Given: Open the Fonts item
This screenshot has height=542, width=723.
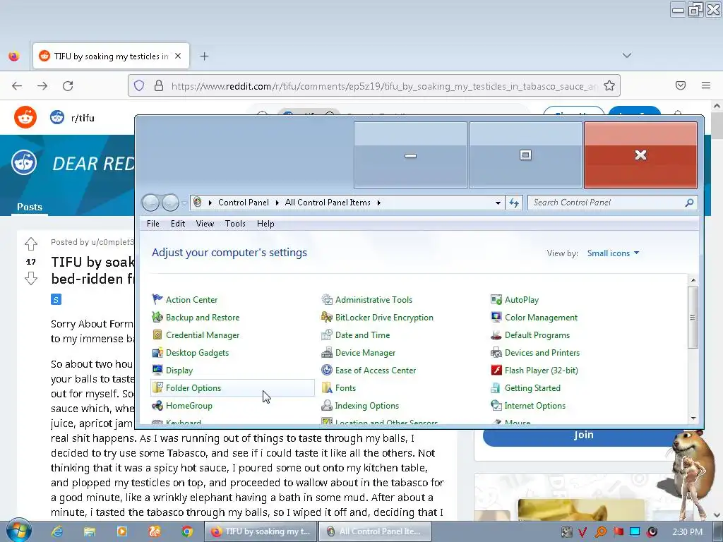Looking at the screenshot, I should pyautogui.click(x=339, y=388).
